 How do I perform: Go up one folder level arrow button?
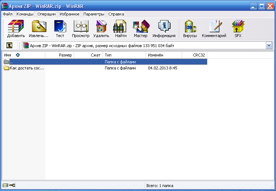9,46
